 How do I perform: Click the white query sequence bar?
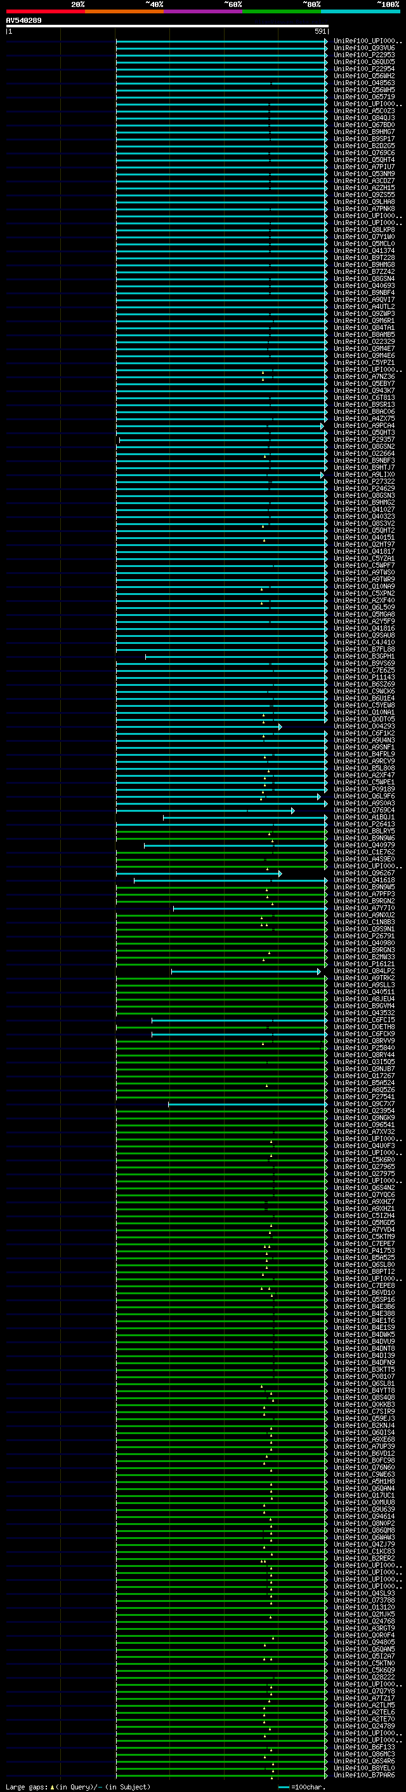[x=167, y=27]
